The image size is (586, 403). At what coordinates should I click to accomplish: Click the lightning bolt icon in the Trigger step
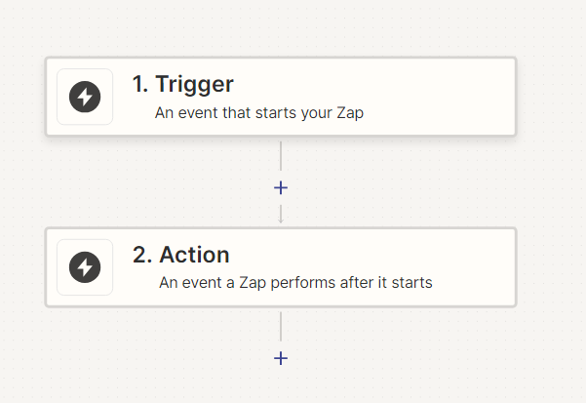(x=85, y=97)
